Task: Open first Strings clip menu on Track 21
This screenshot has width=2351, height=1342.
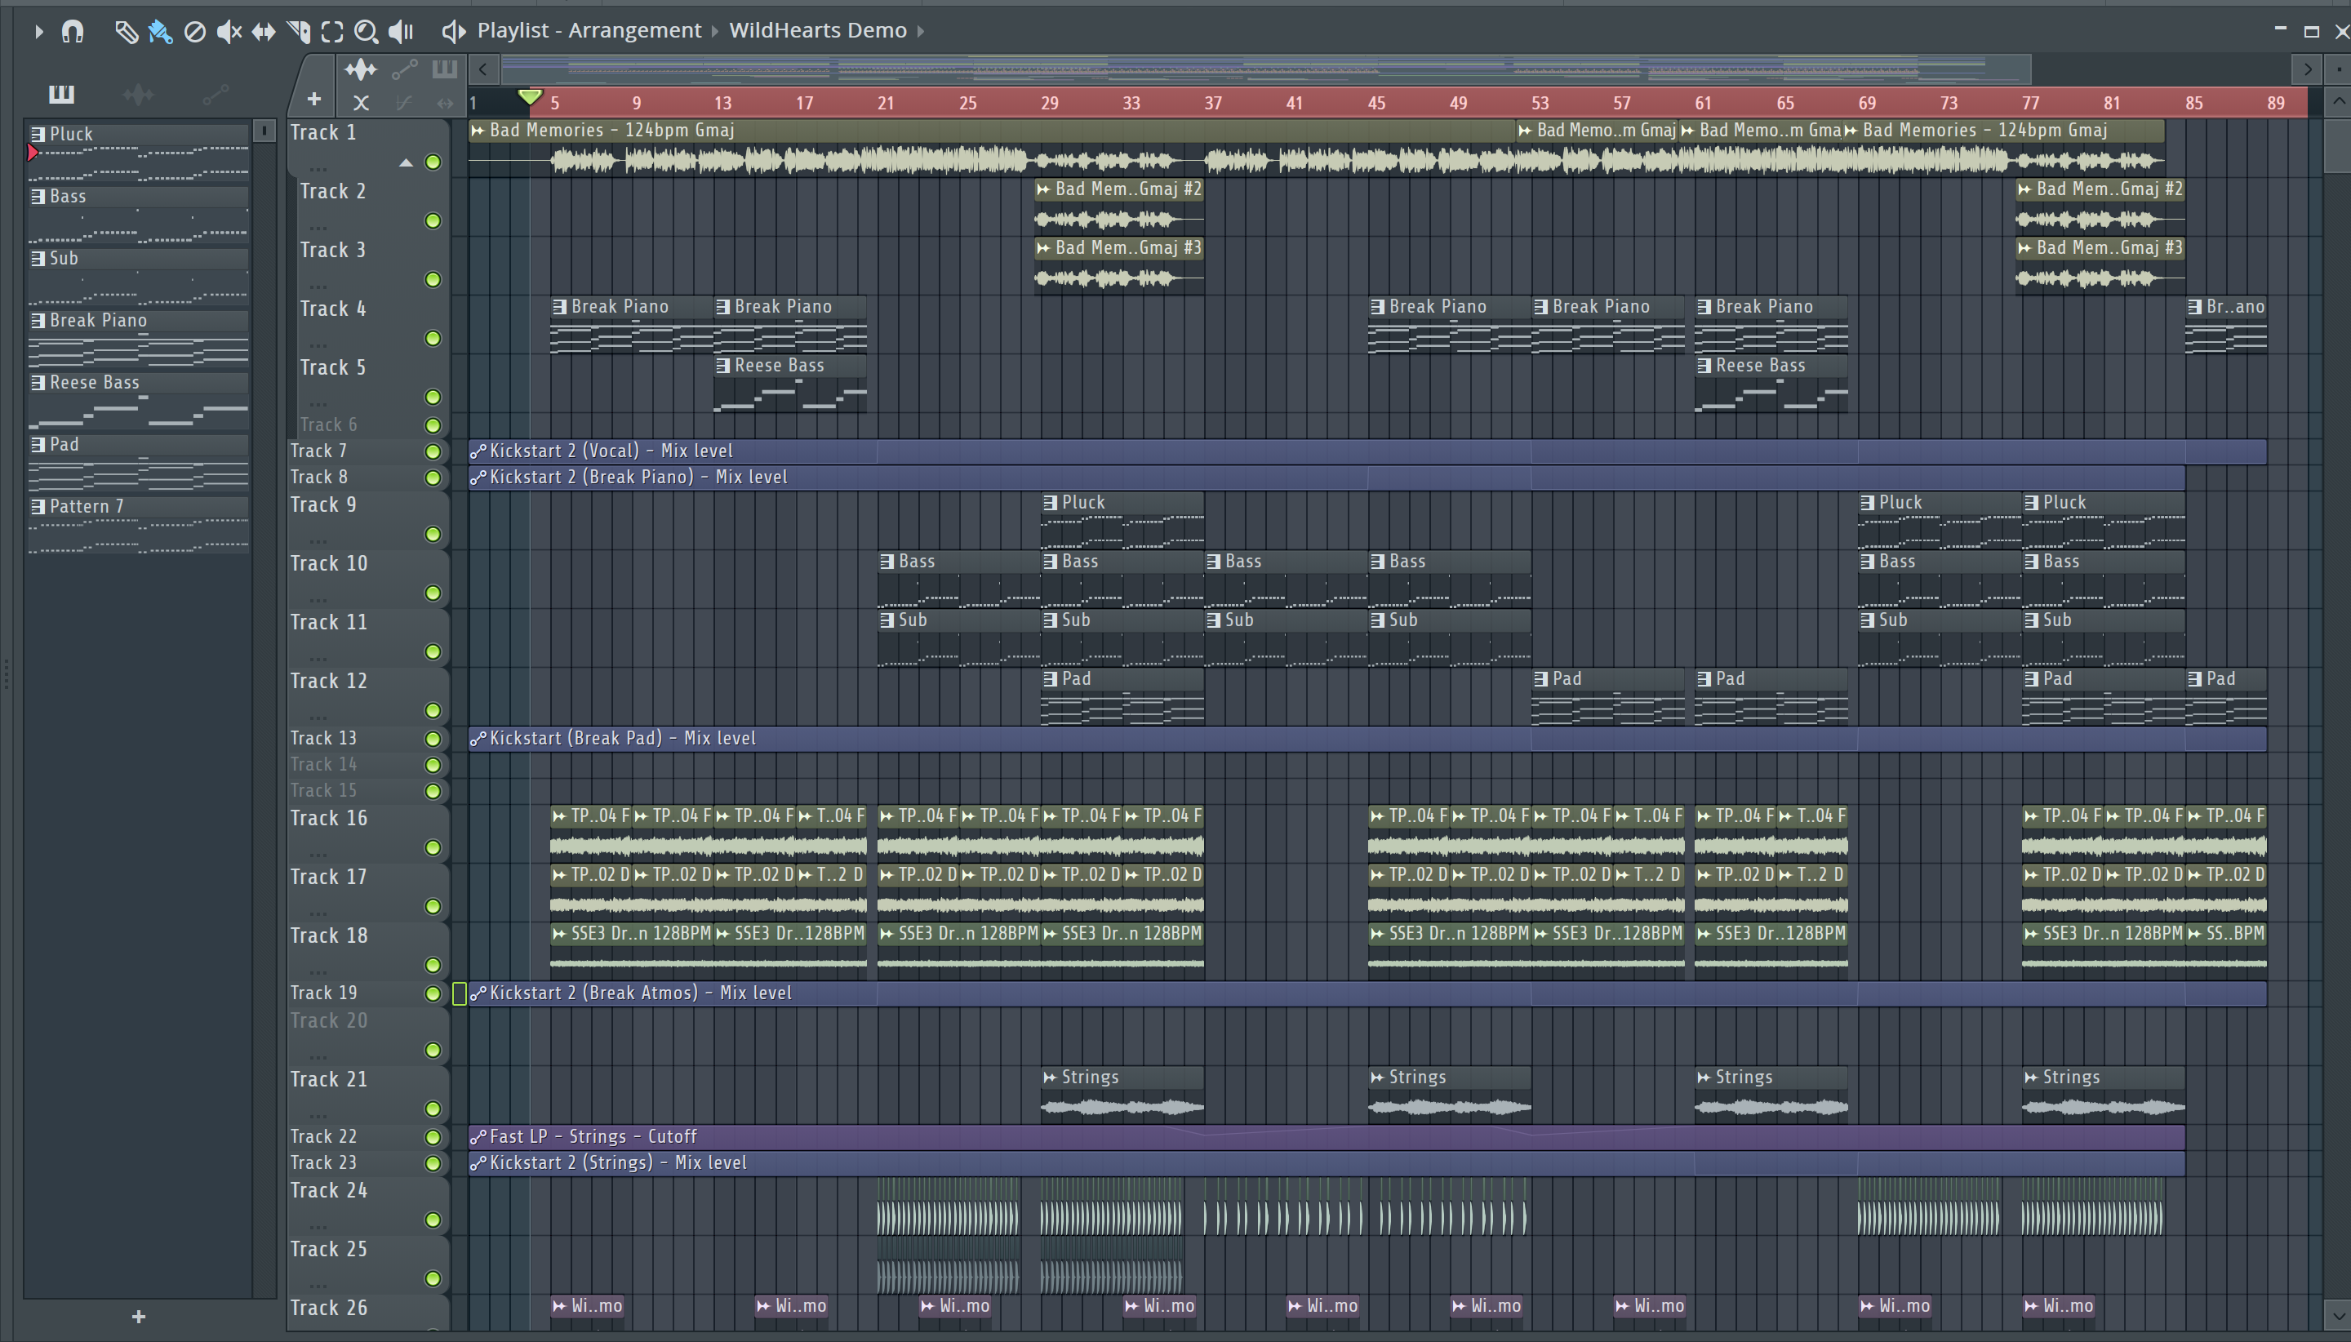Action: pyautogui.click(x=1050, y=1078)
